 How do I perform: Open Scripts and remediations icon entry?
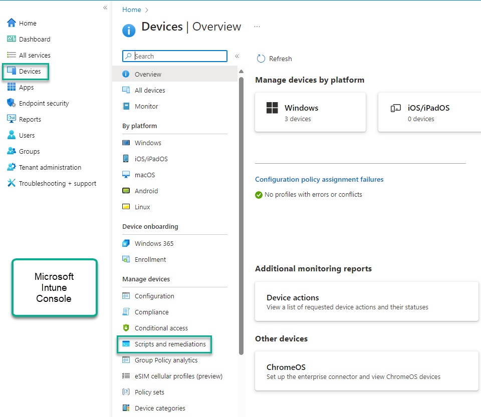(x=126, y=344)
